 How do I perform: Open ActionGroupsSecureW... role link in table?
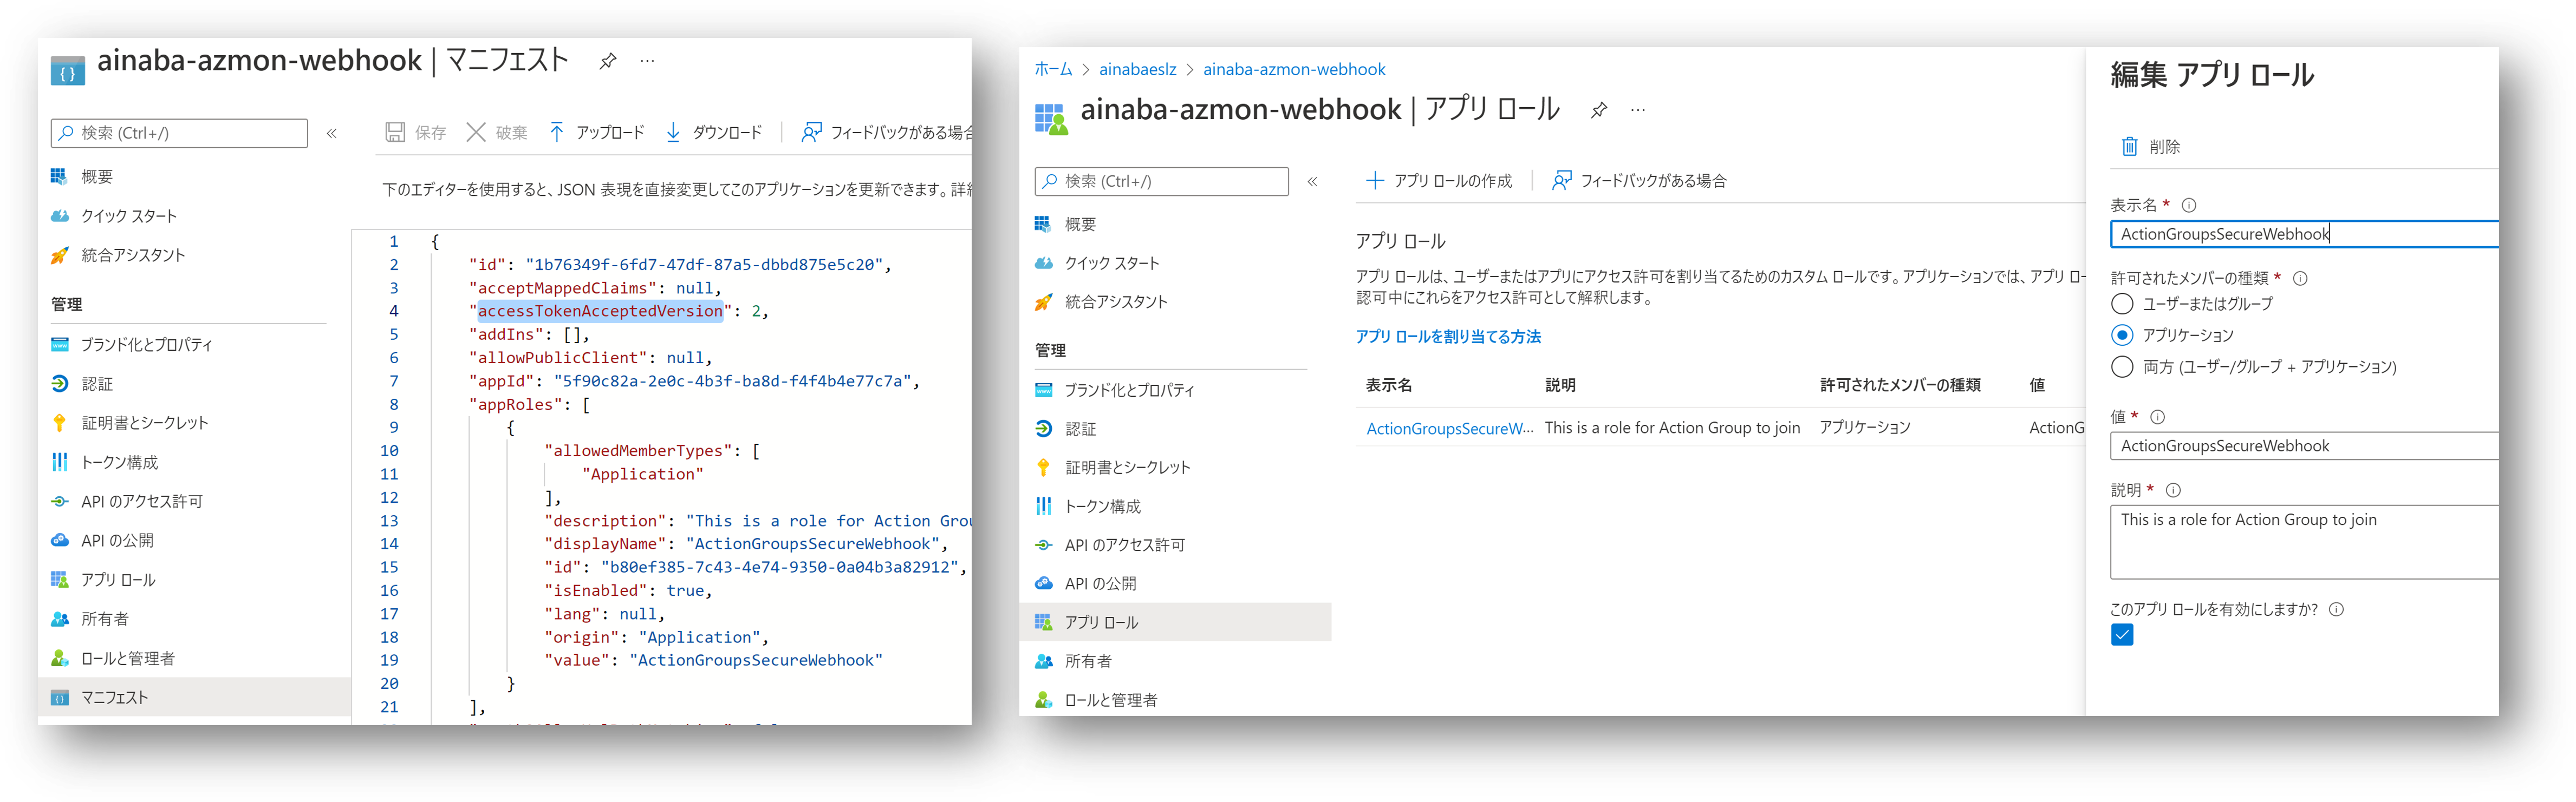click(1449, 429)
